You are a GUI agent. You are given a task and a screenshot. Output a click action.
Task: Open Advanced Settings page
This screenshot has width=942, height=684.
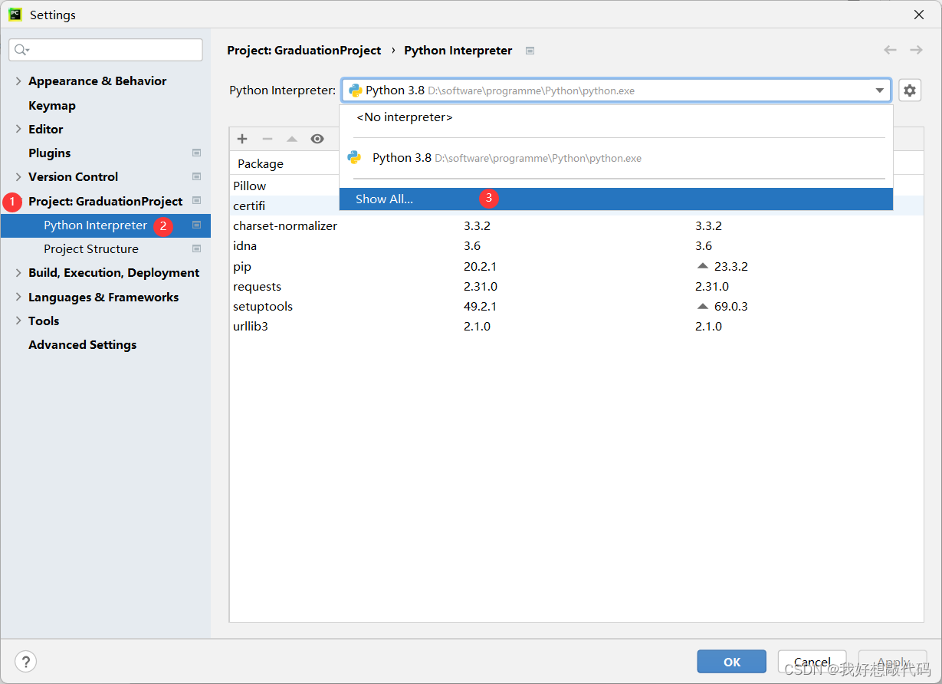[83, 345]
